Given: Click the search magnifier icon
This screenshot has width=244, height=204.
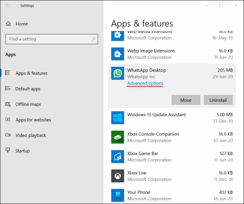Looking at the screenshot, I should [x=93, y=39].
